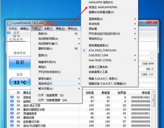
Task: Click the status orb on row 07
Action: coord(12,113)
